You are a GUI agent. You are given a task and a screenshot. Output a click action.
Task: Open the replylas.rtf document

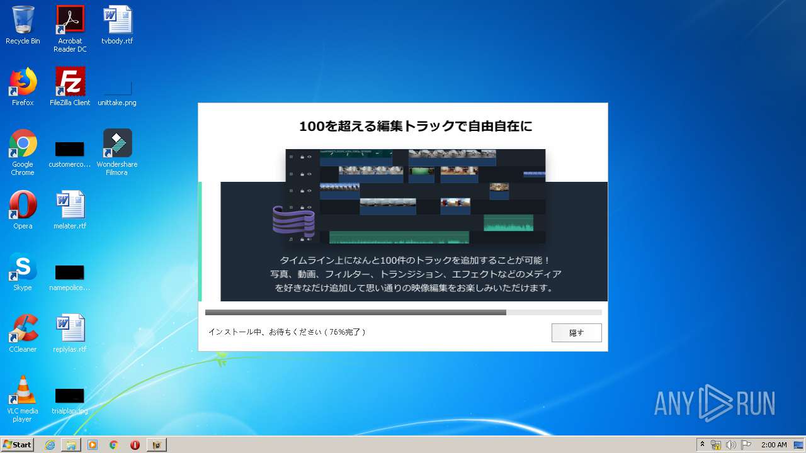[70, 333]
